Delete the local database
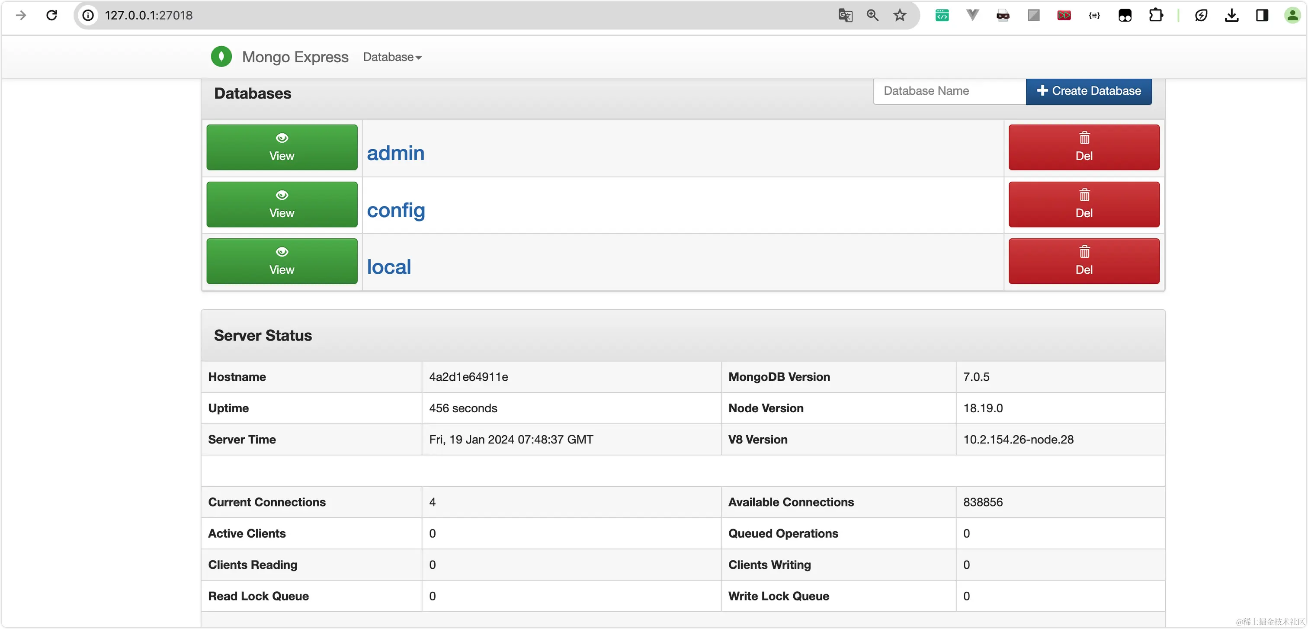Screen dimensions: 1308x629 coord(1084,261)
